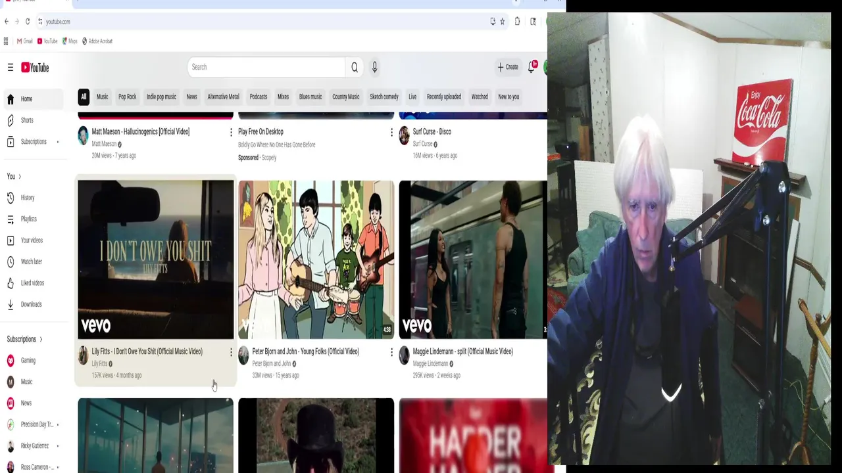Select the Alternative Metal chip
Viewport: 842px width, 473px height.
point(224,97)
